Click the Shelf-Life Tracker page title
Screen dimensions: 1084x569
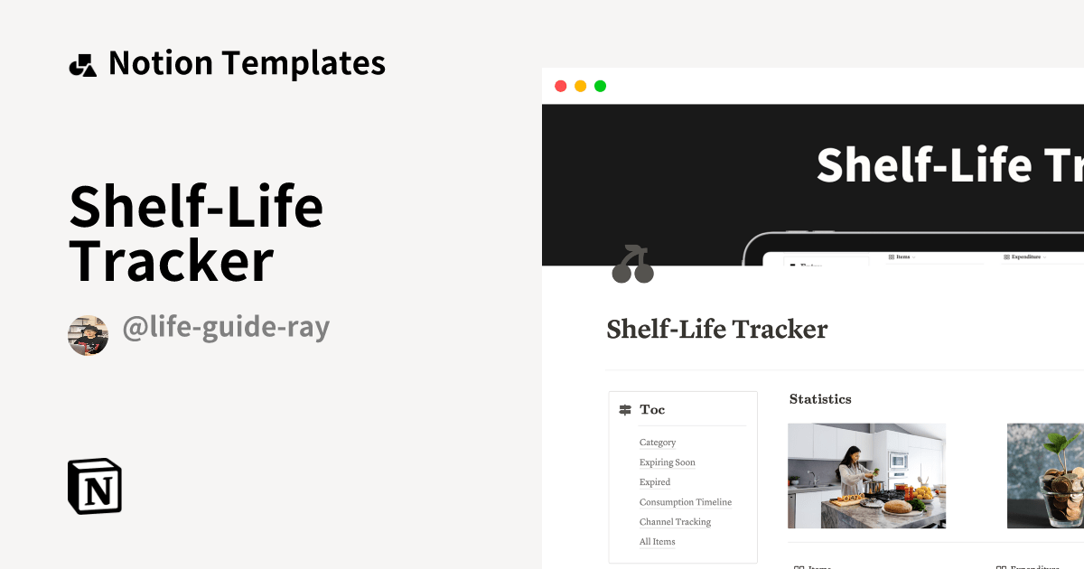tap(716, 329)
